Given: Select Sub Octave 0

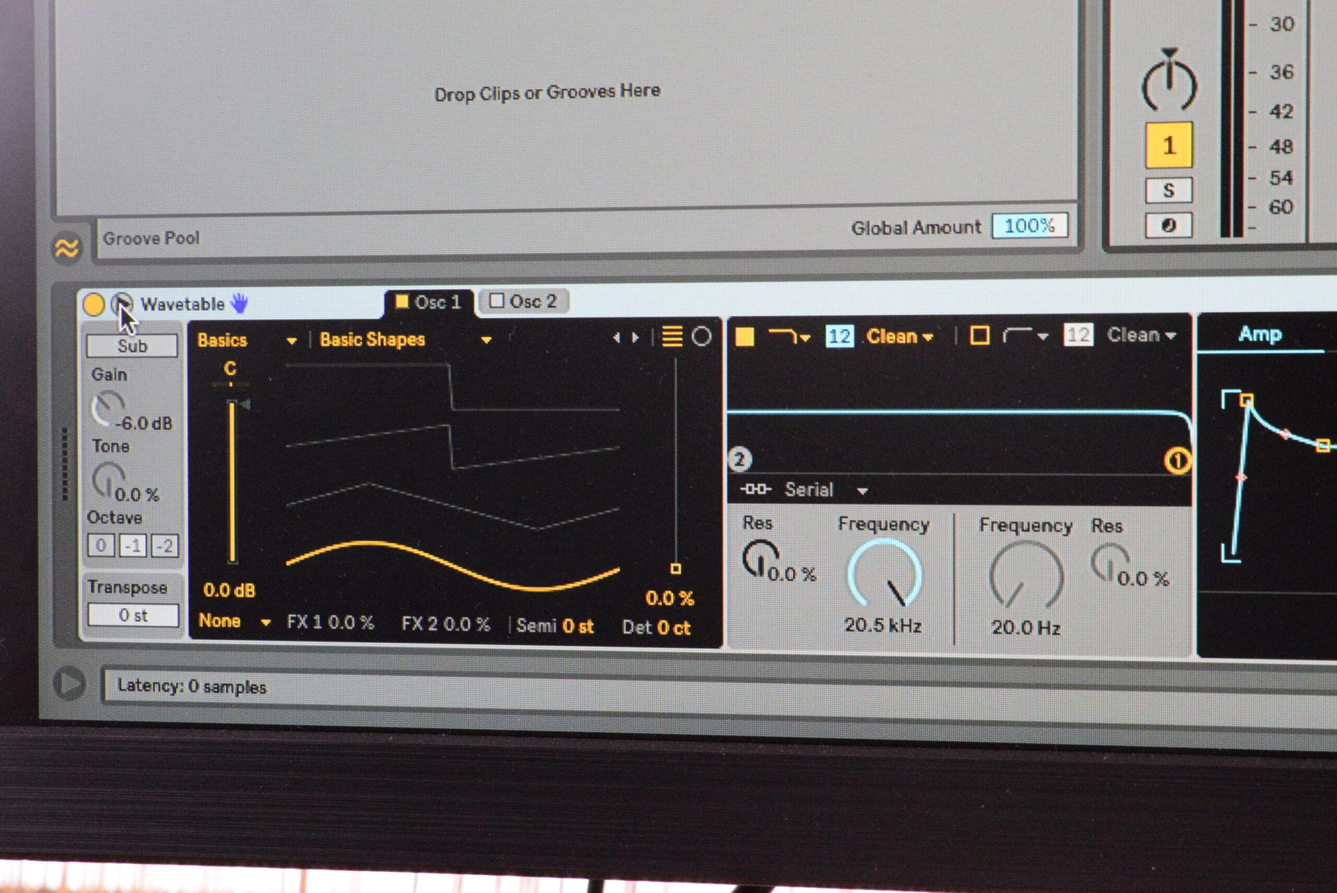Looking at the screenshot, I should [x=101, y=545].
